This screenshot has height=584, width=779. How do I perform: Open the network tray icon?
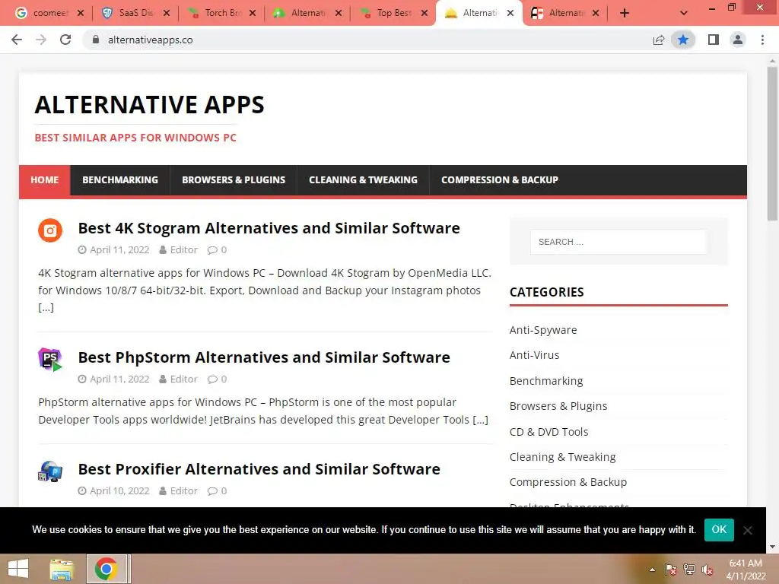click(x=689, y=570)
